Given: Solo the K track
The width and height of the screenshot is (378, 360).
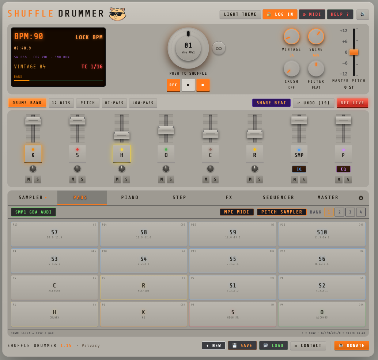Looking at the screenshot, I should coord(38,179).
